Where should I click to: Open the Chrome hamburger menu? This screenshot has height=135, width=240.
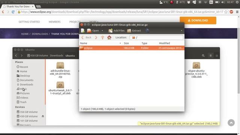coord(237,12)
